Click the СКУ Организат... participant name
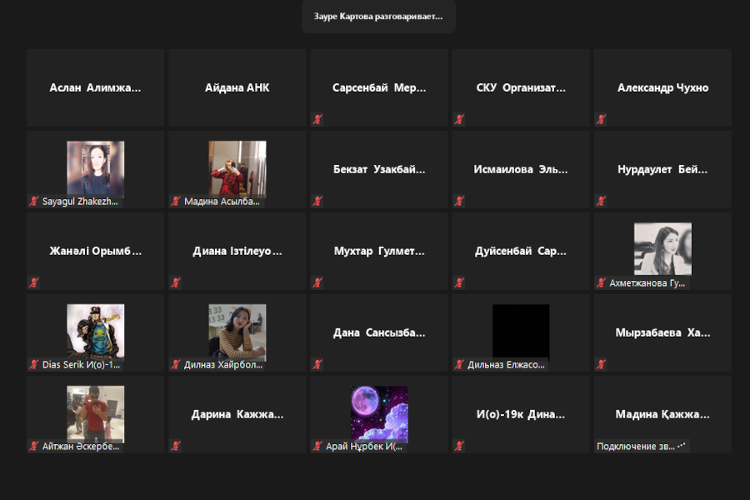Viewport: 750px width, 500px height. [521, 88]
